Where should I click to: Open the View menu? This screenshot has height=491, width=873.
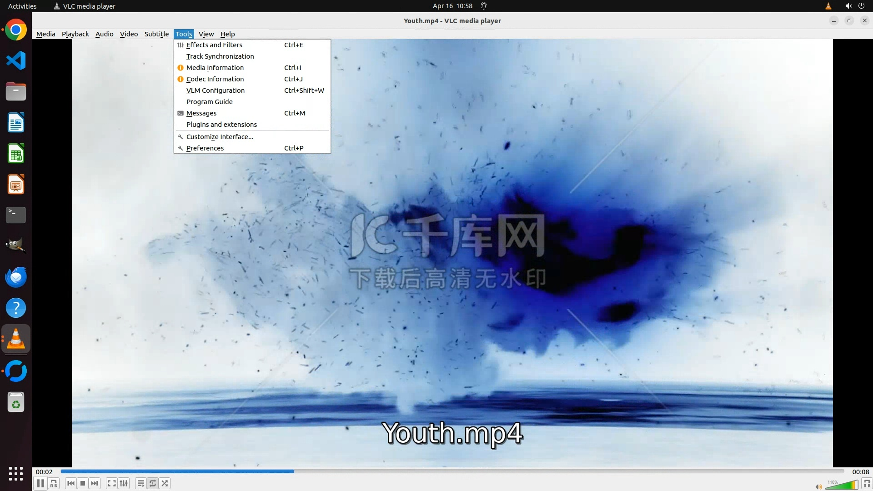click(206, 34)
